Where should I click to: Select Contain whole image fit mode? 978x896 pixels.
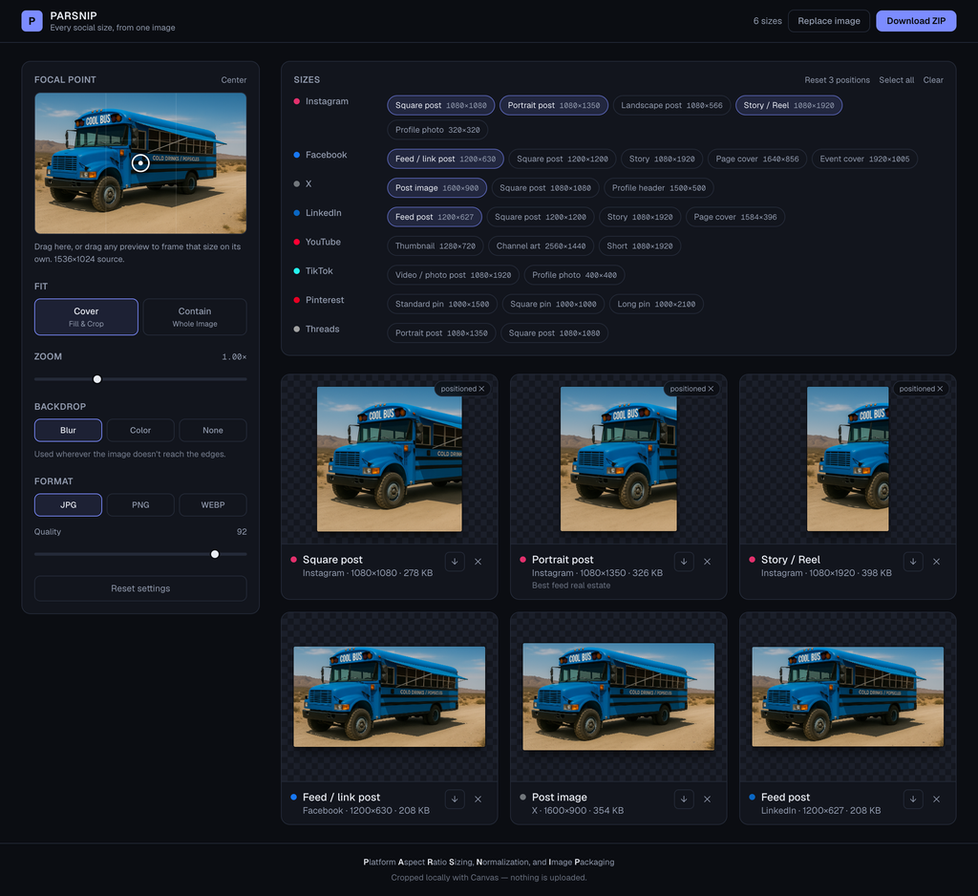(x=195, y=317)
